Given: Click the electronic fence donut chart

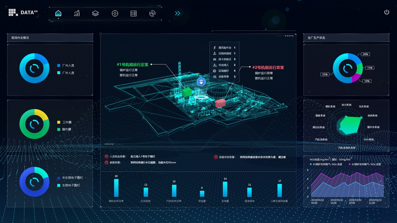Looking at the screenshot, I should coord(35,182).
